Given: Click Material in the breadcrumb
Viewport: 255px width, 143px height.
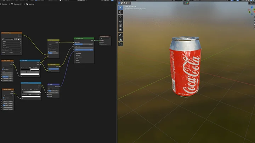Looking at the screenshot, I should 32,4.
